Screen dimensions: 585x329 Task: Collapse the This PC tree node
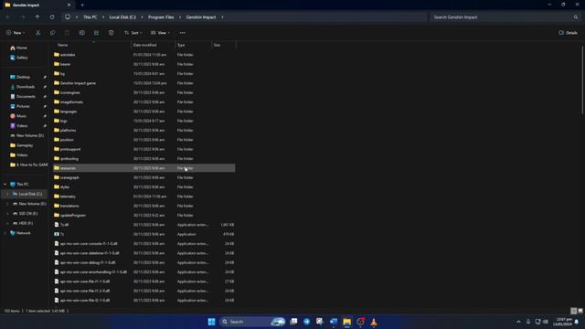pos(5,185)
